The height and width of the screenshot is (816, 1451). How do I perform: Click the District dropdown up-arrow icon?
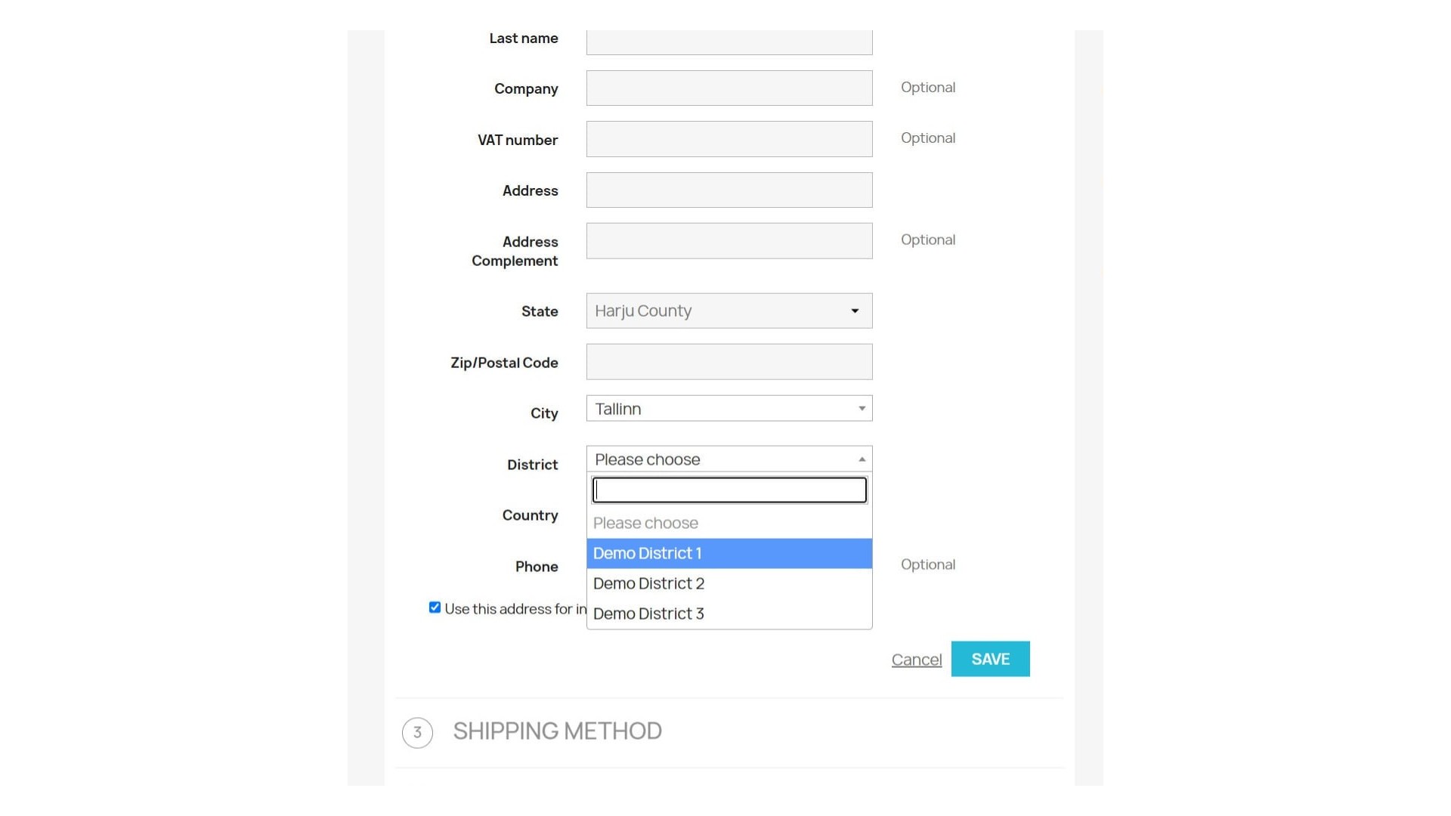tap(862, 459)
